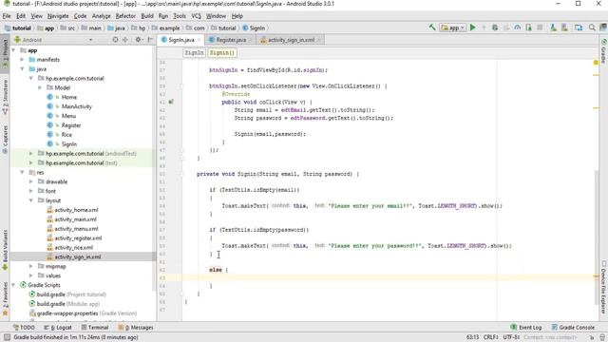The width and height of the screenshot is (608, 342).
Task: Collapse the Gradle Scripts node
Action: coord(13,285)
